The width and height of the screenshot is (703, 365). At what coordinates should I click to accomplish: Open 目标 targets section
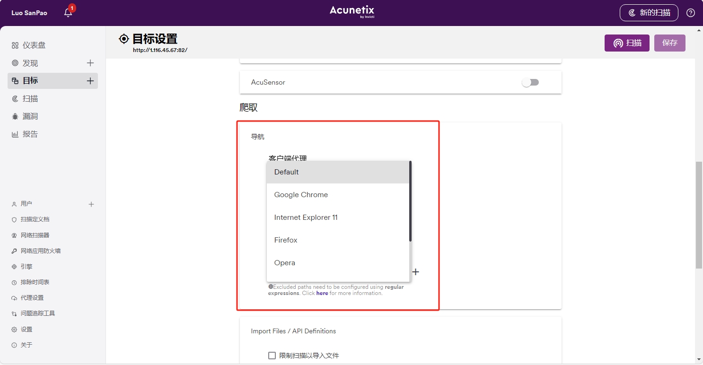[x=30, y=81]
